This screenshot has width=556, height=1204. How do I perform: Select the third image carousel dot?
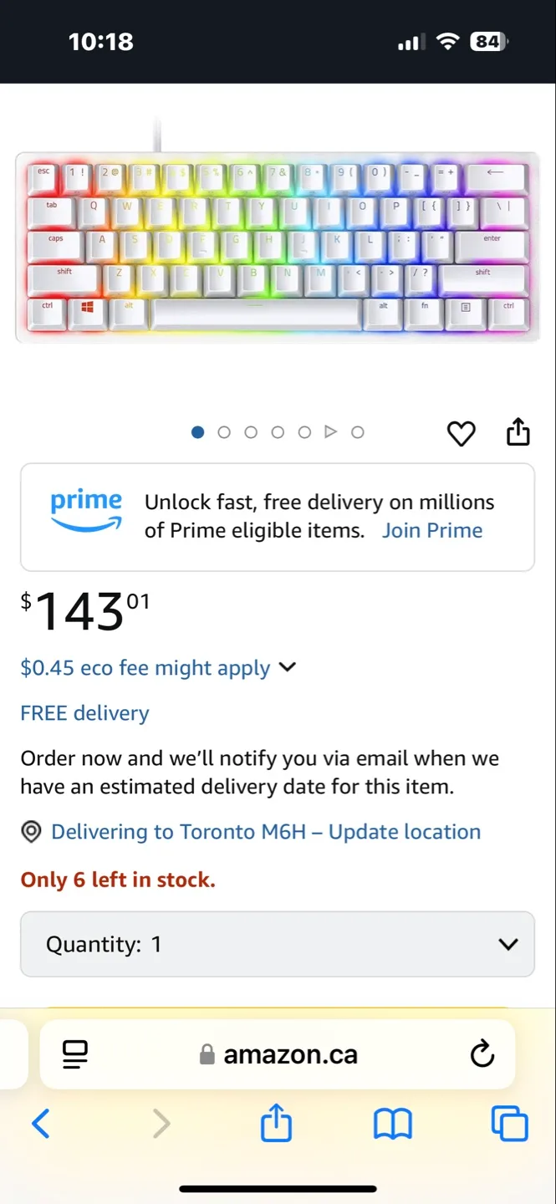point(251,432)
